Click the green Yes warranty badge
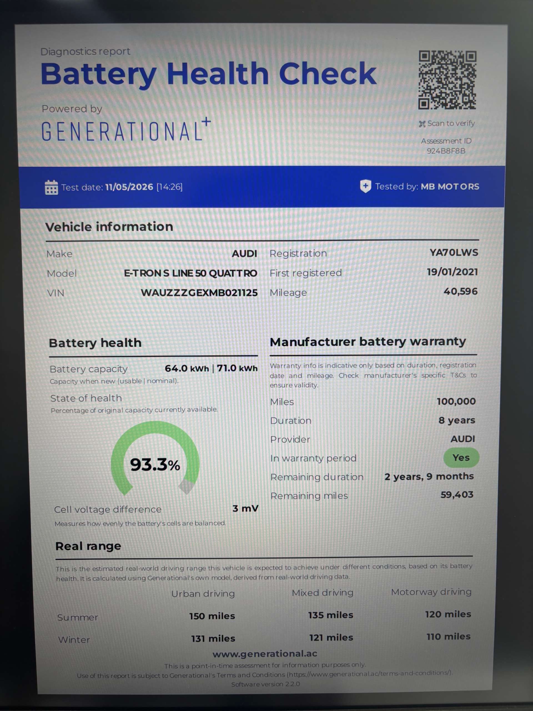533x711 pixels. (461, 457)
